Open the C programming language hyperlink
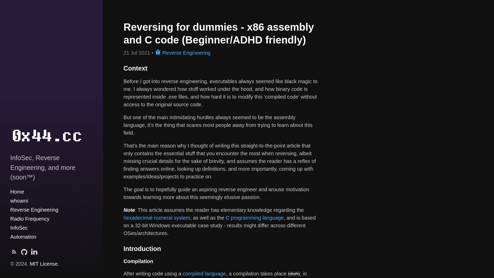Viewport: 494px width, 278px height. pyautogui.click(x=254, y=218)
